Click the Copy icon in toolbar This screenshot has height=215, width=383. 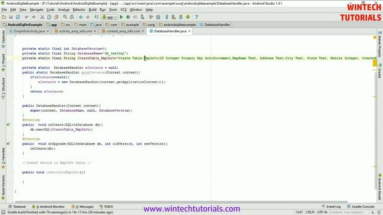pyautogui.click(x=49, y=17)
